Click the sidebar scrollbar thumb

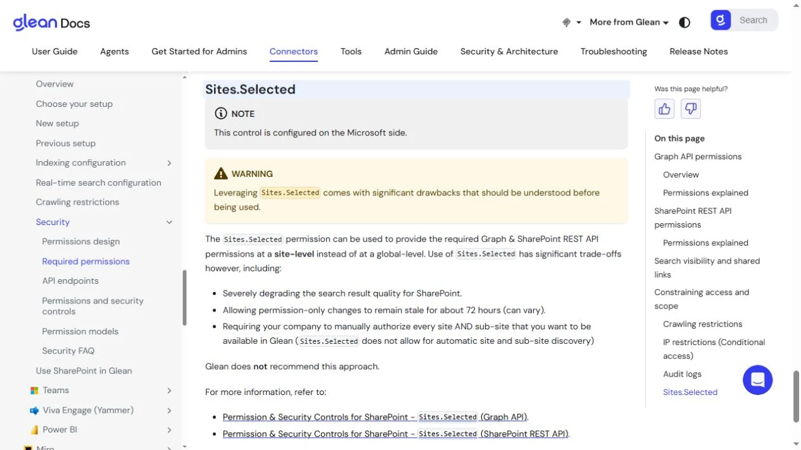(184, 298)
